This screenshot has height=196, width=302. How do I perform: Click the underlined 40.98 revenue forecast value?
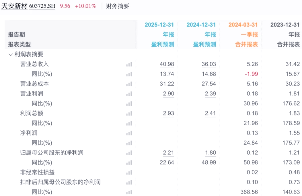167,64
